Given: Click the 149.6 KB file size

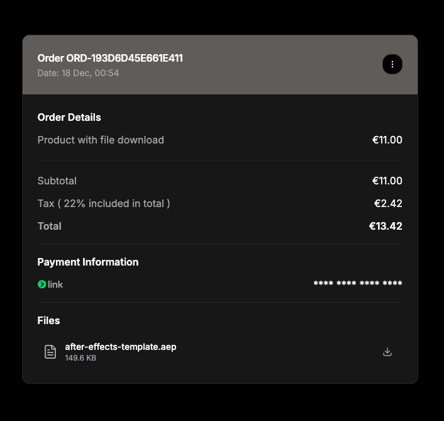Looking at the screenshot, I should coord(80,358).
